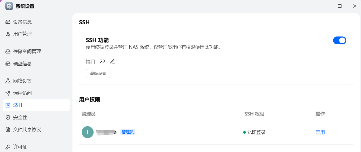Click the device info icon in sidebar
This screenshot has width=361, height=152.
pyautogui.click(x=8, y=22)
